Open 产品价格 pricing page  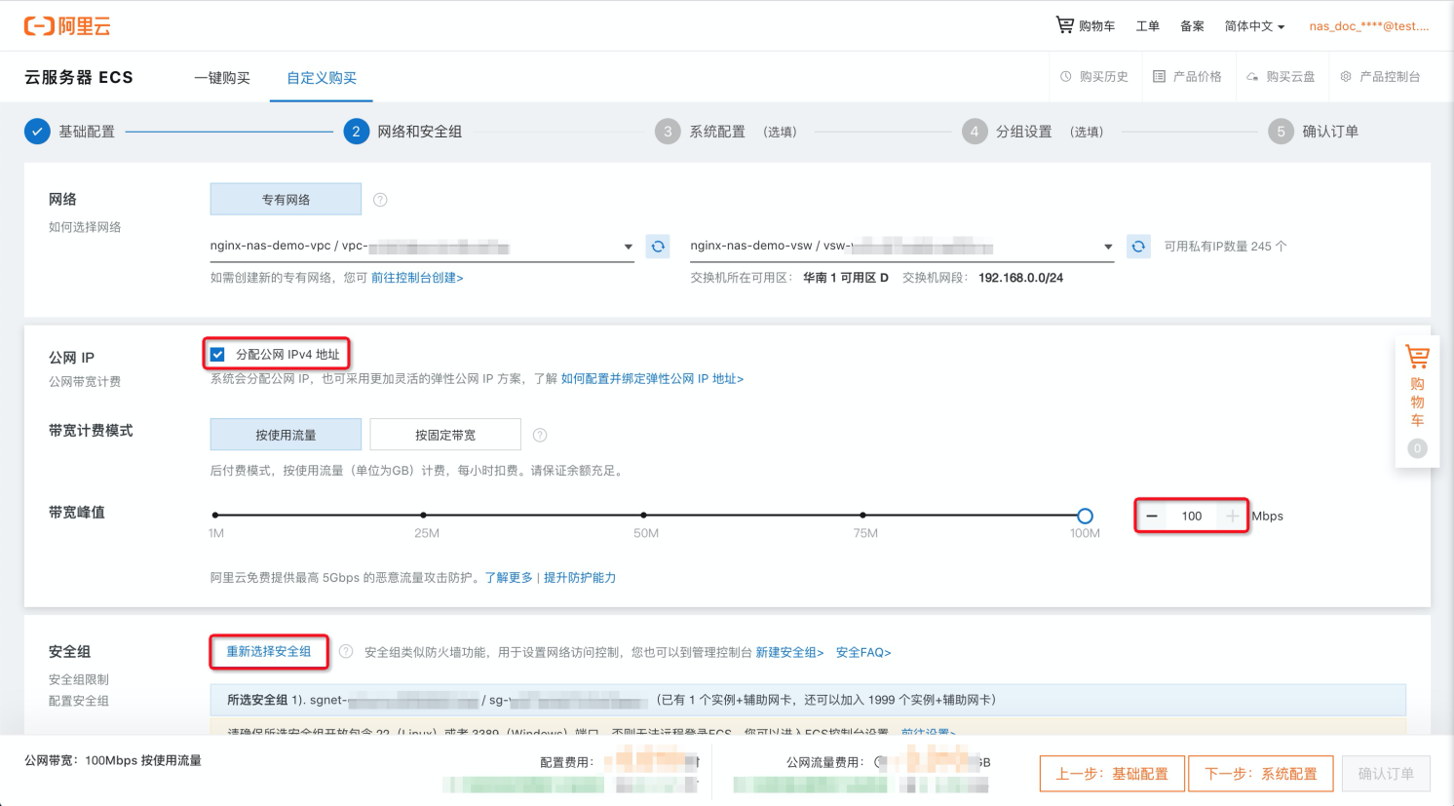pos(1187,76)
